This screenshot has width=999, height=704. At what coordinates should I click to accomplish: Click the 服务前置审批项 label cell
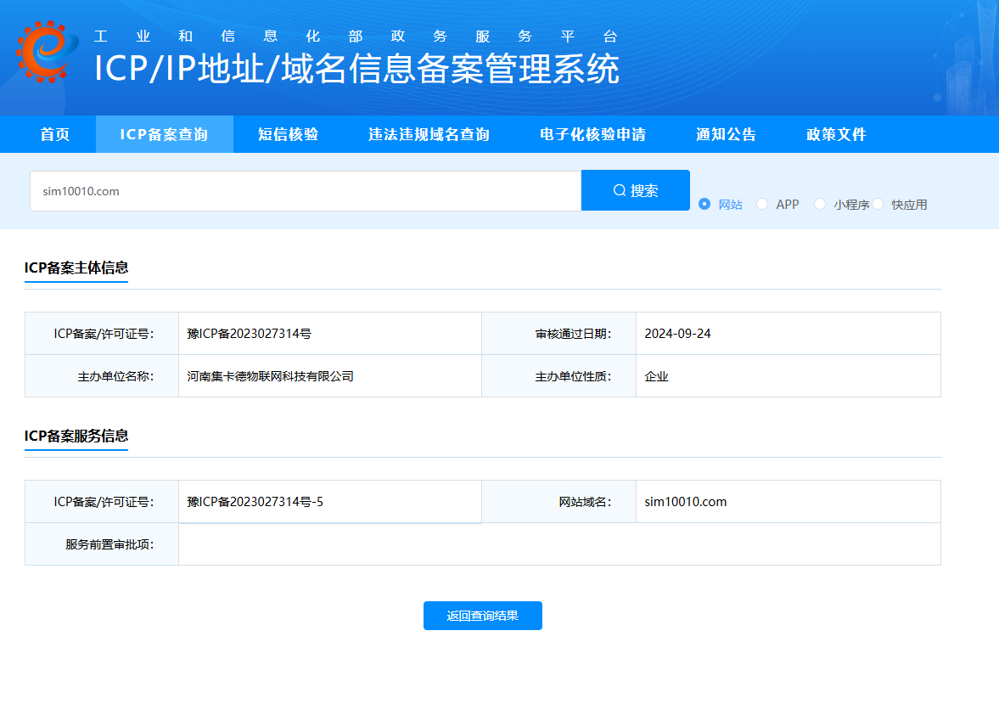tap(102, 544)
